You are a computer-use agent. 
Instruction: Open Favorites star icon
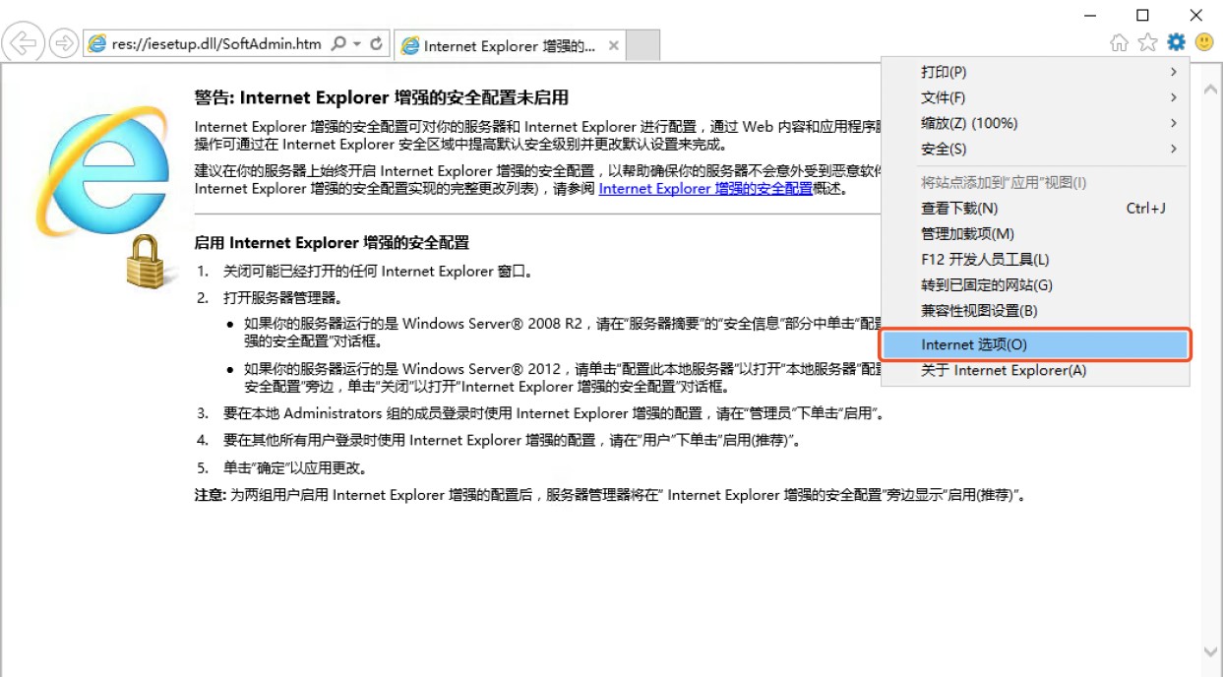click(x=1147, y=42)
